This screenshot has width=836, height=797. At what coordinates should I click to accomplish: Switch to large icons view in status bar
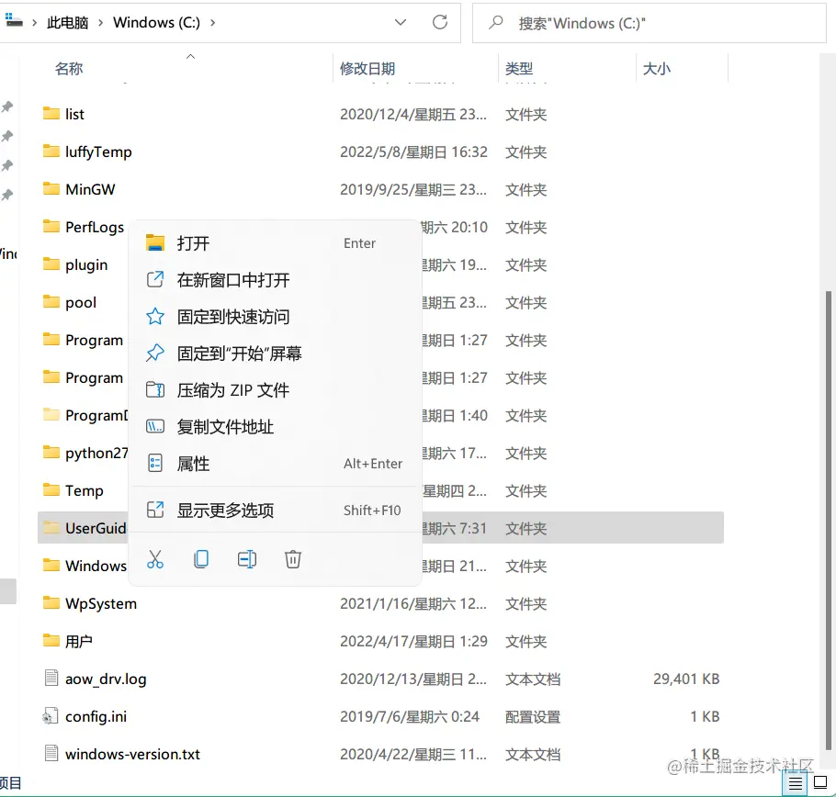pos(820,782)
